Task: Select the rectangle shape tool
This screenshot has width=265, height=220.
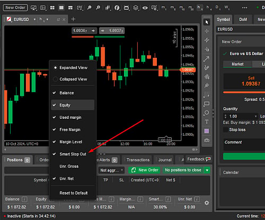Action: (x=207, y=104)
